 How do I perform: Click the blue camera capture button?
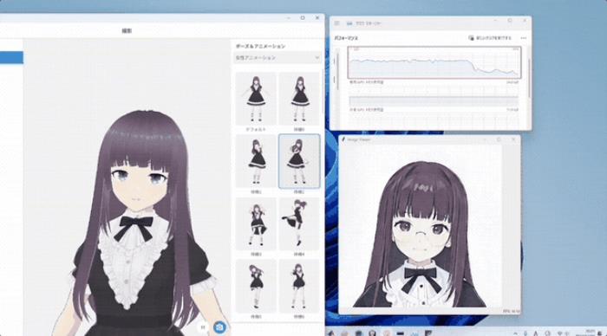pyautogui.click(x=219, y=327)
